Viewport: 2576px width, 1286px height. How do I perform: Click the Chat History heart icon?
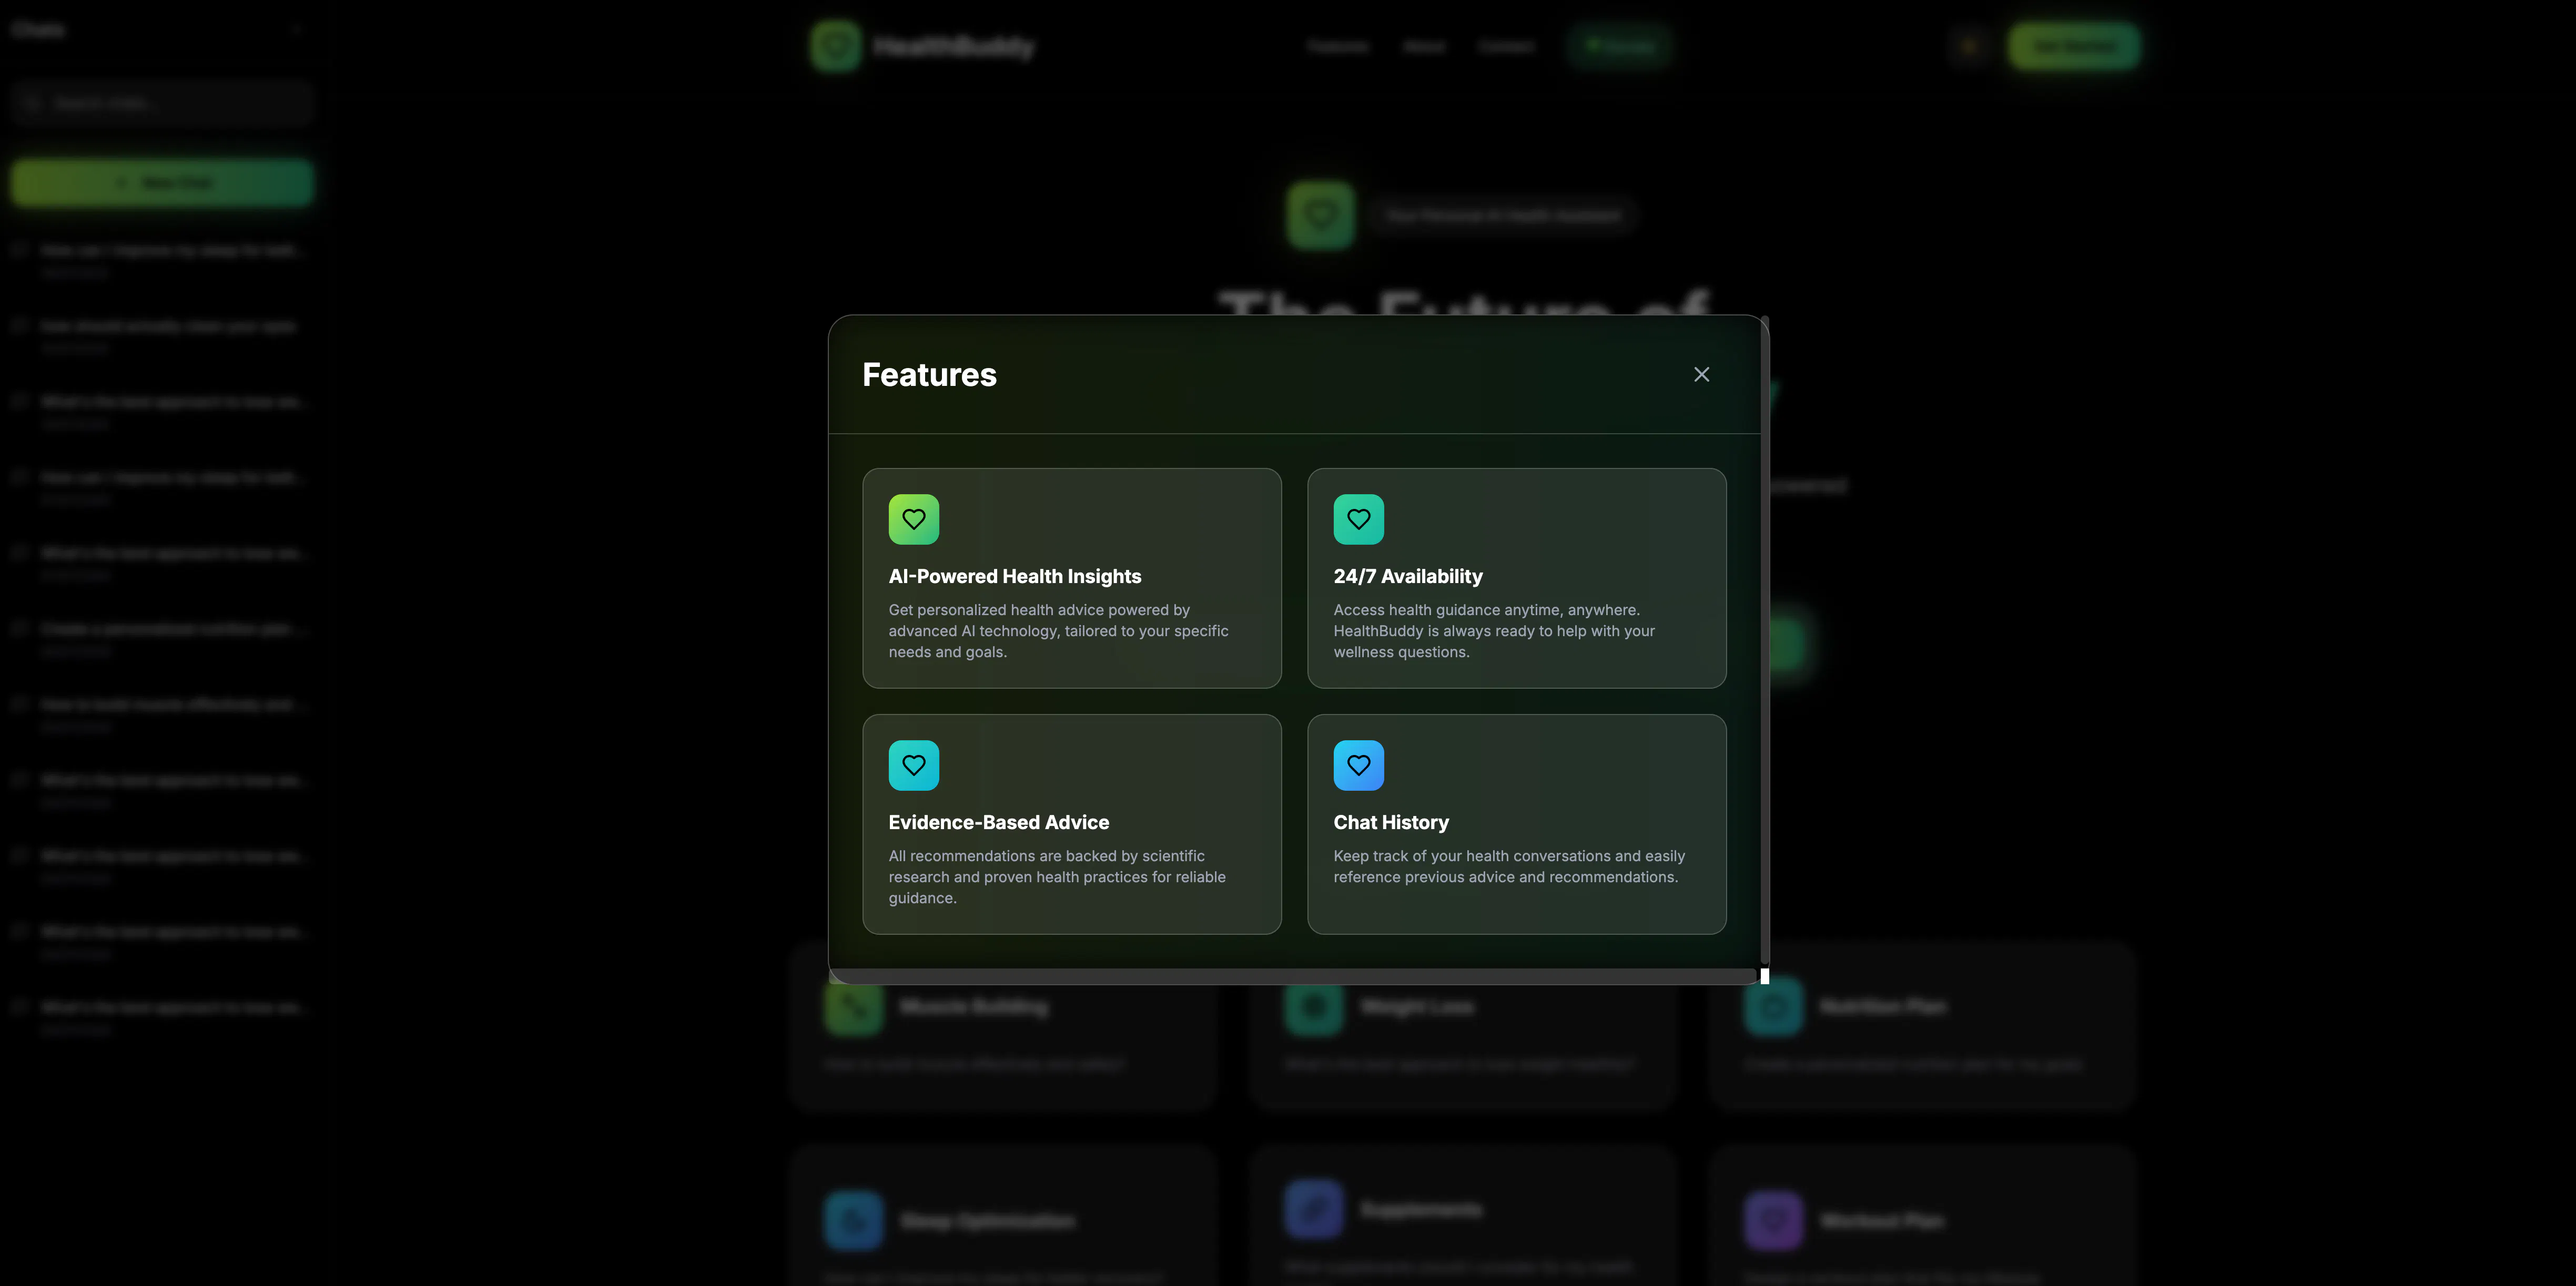(1358, 765)
